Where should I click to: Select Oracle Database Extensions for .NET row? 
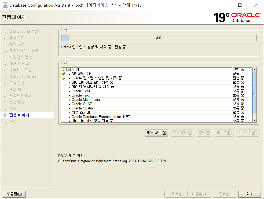tap(157, 117)
